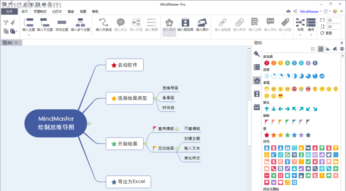Switch icon panel to grid view

click(x=321, y=49)
